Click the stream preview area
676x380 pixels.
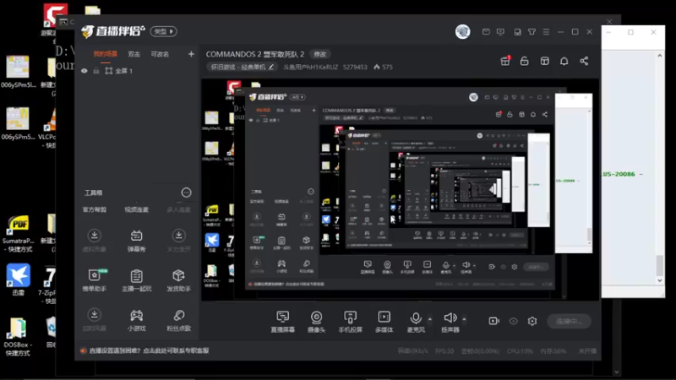tap(400, 189)
